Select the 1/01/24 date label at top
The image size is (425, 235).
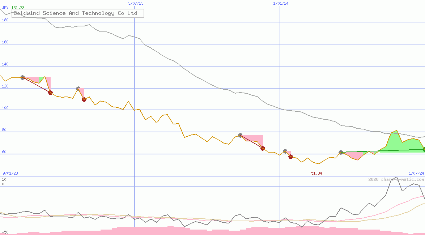[281, 3]
